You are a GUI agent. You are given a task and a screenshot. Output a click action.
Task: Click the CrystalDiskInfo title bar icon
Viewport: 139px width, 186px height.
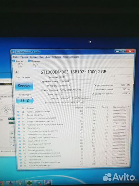point(13,52)
